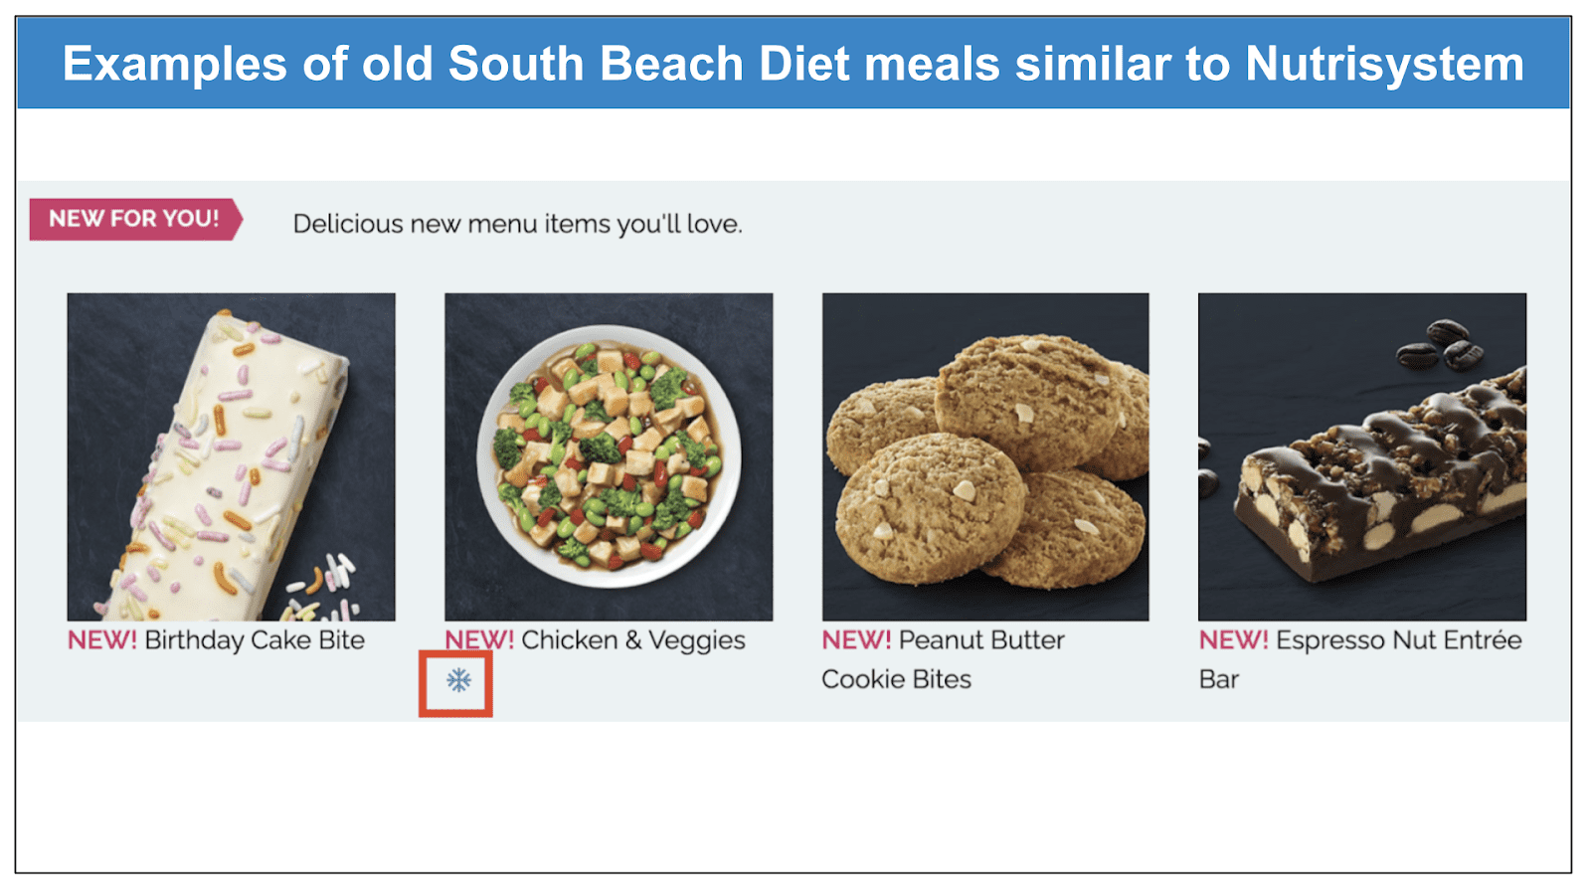1591x895 pixels.
Task: Follow the Chicken & Veggies name link
Action: [633, 639]
